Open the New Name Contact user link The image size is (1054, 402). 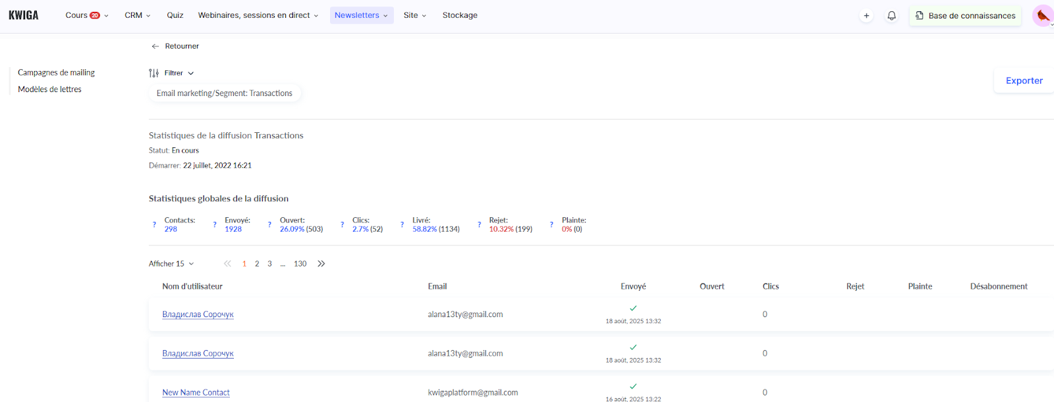tap(196, 393)
